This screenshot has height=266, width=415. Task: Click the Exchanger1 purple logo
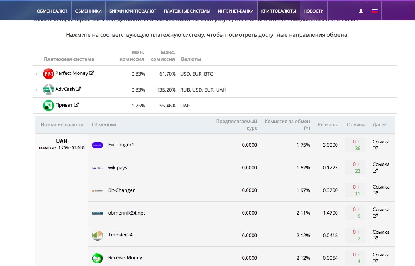coord(98,145)
